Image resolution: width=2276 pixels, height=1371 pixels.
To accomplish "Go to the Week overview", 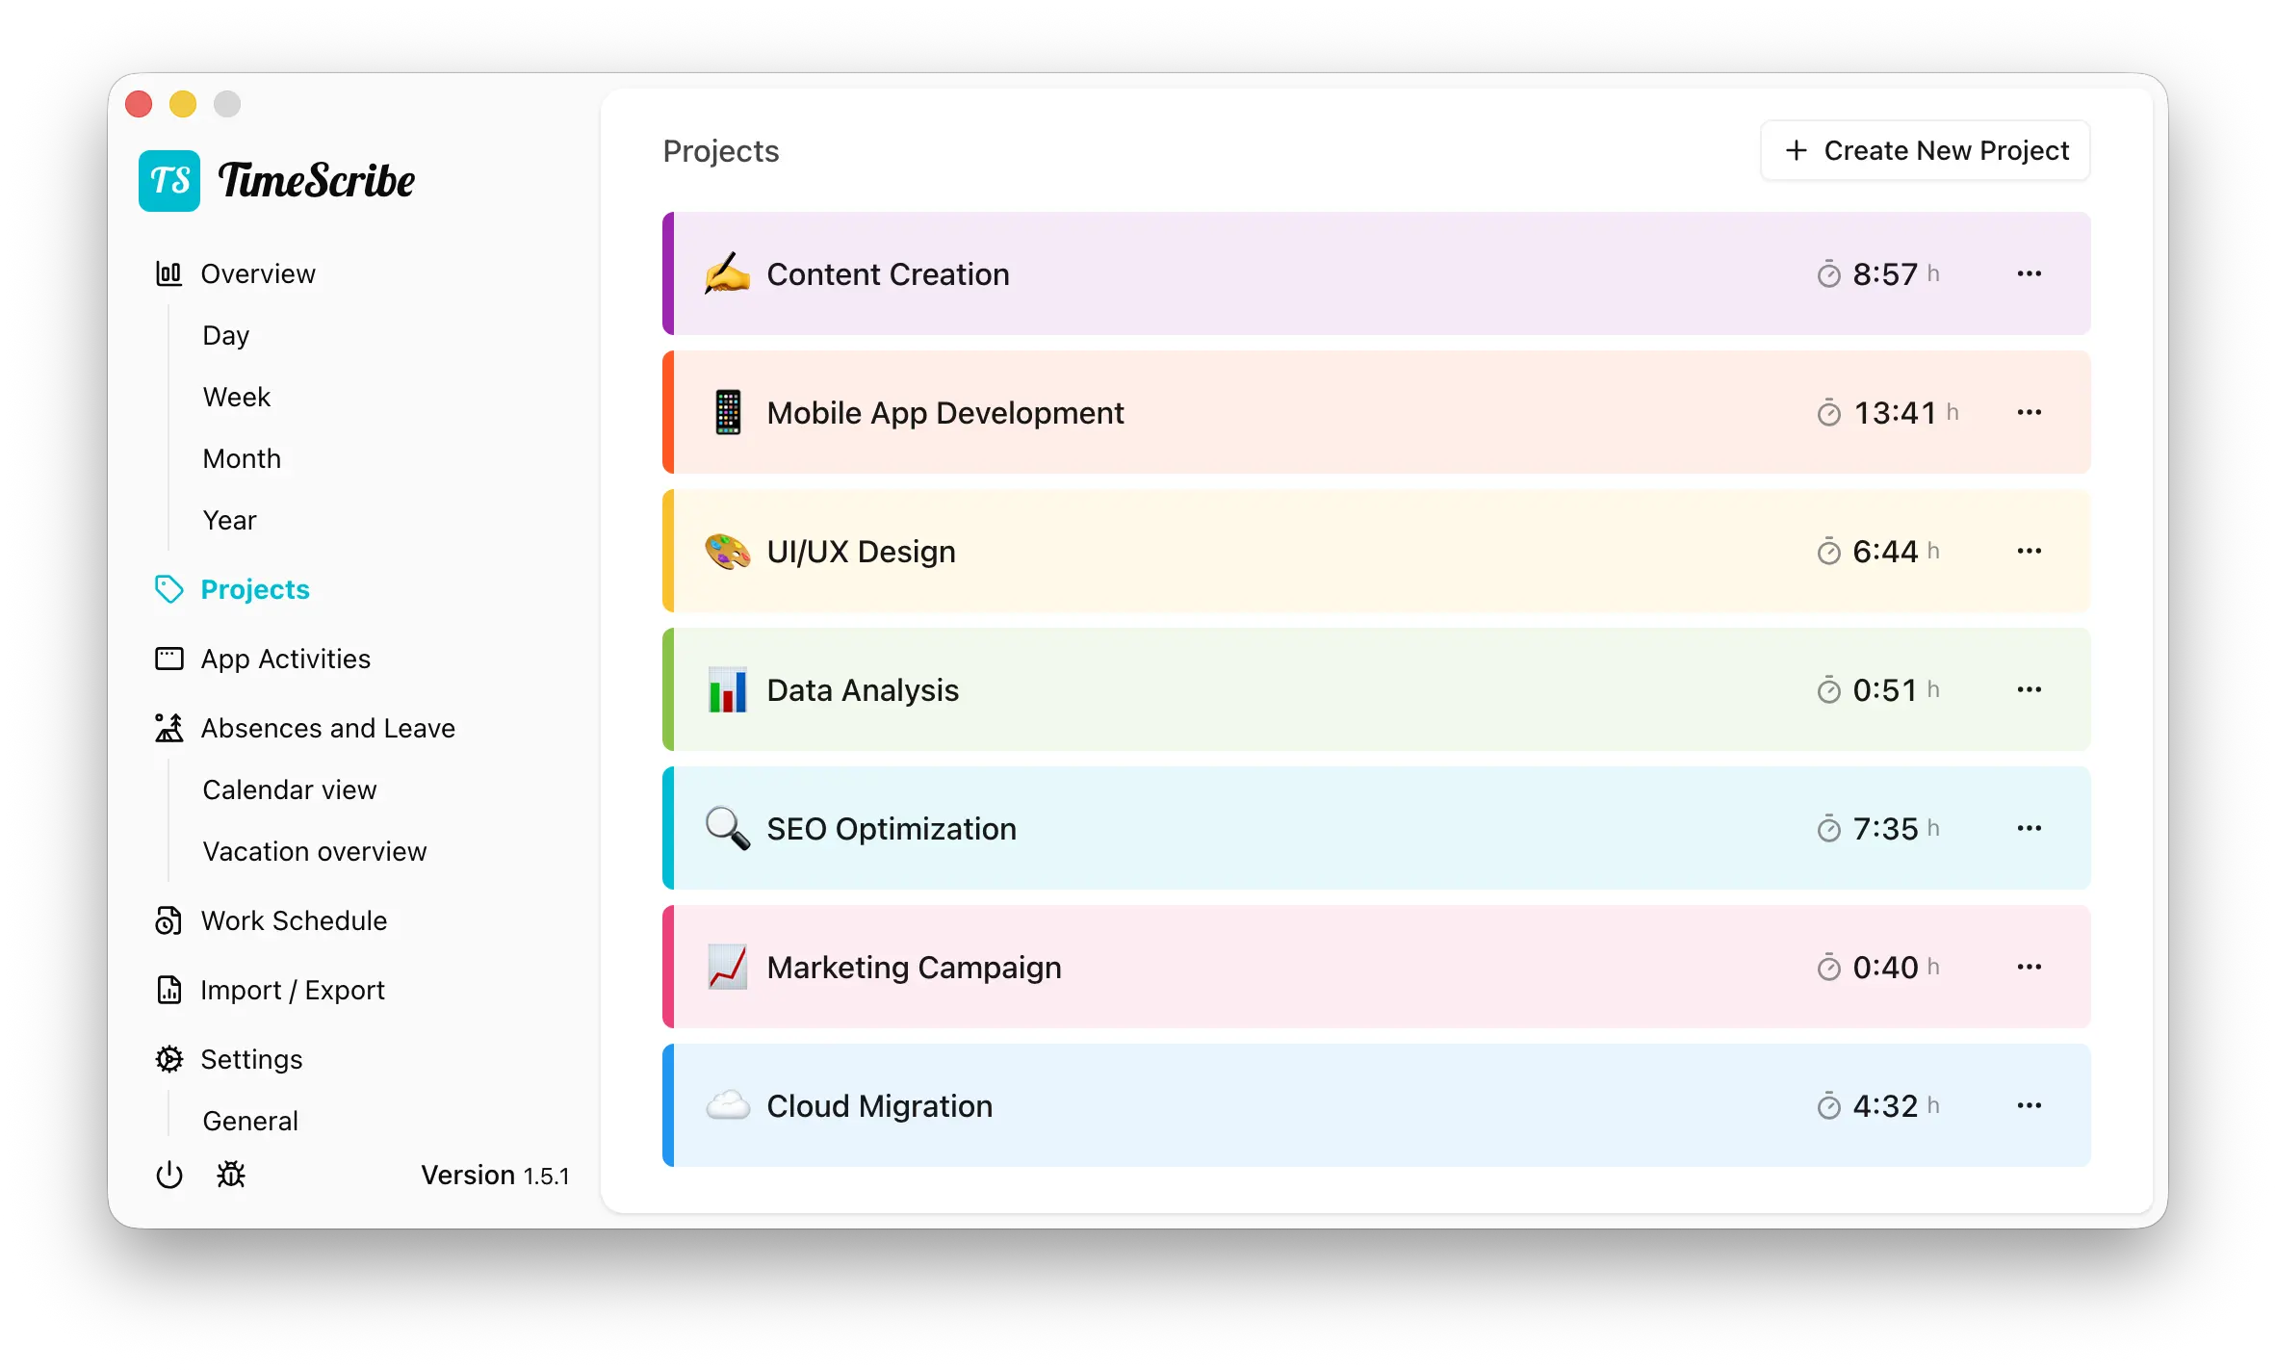I will click(x=237, y=397).
